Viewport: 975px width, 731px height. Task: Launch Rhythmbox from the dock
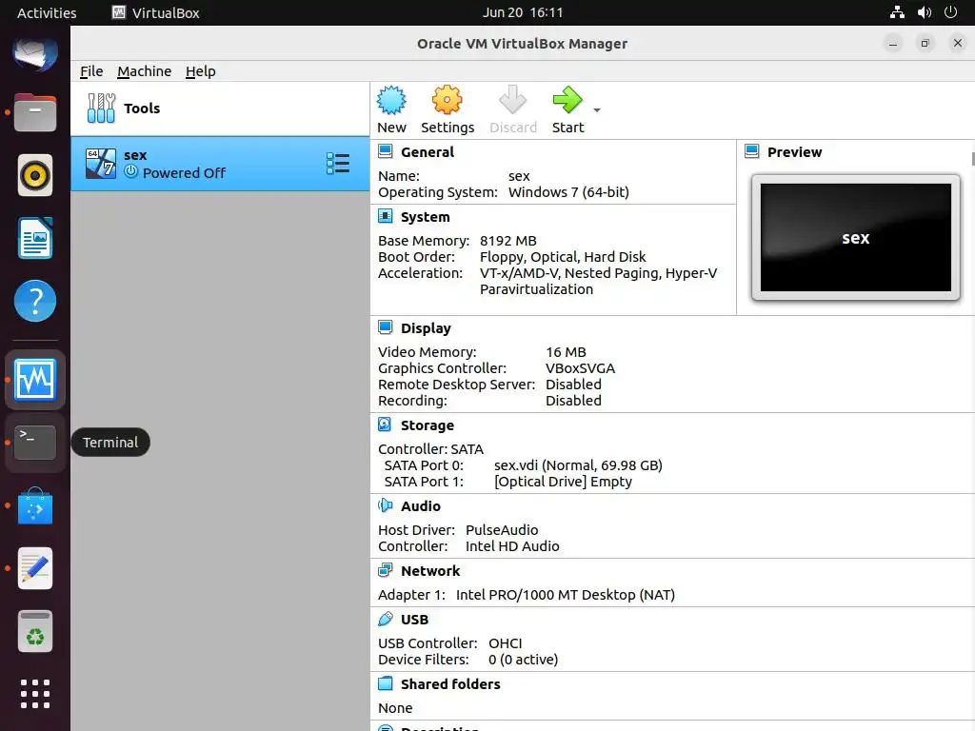[x=35, y=175]
